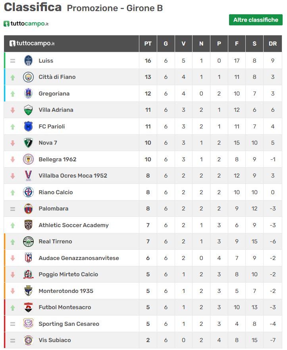Open the Palombara team name link
The height and width of the screenshot is (350, 287).
coord(53,208)
